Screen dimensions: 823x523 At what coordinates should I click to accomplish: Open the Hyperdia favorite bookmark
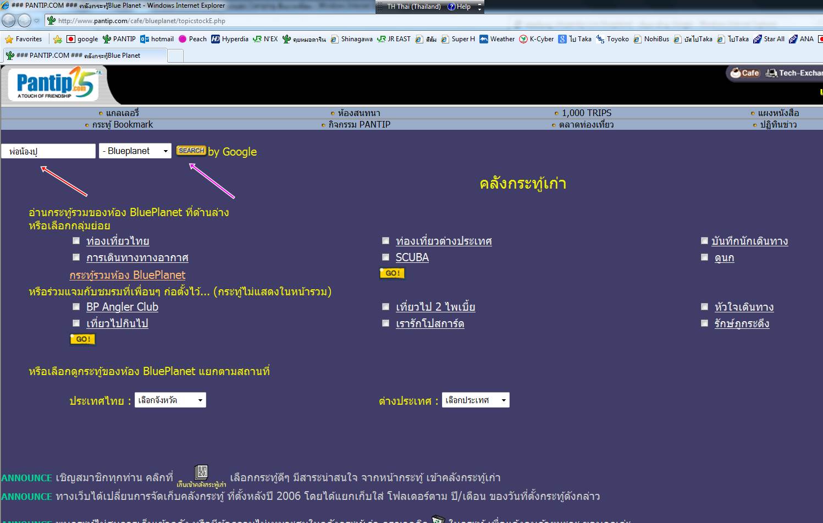[230, 39]
